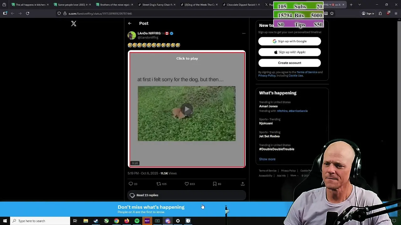Go back using the Post back arrow
The height and width of the screenshot is (225, 401).
[130, 23]
